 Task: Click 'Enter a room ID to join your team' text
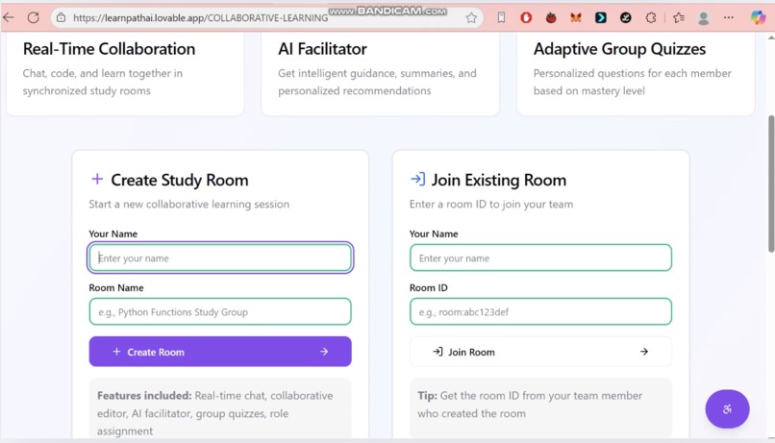(x=491, y=204)
